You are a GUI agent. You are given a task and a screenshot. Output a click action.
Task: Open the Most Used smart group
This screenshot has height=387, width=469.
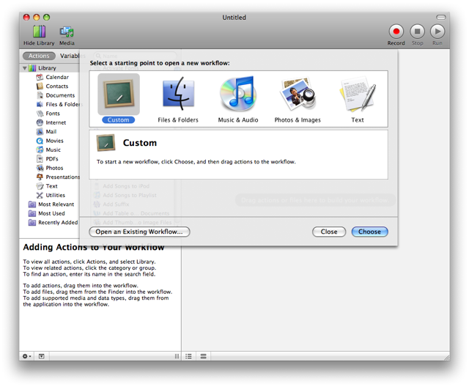[51, 213]
